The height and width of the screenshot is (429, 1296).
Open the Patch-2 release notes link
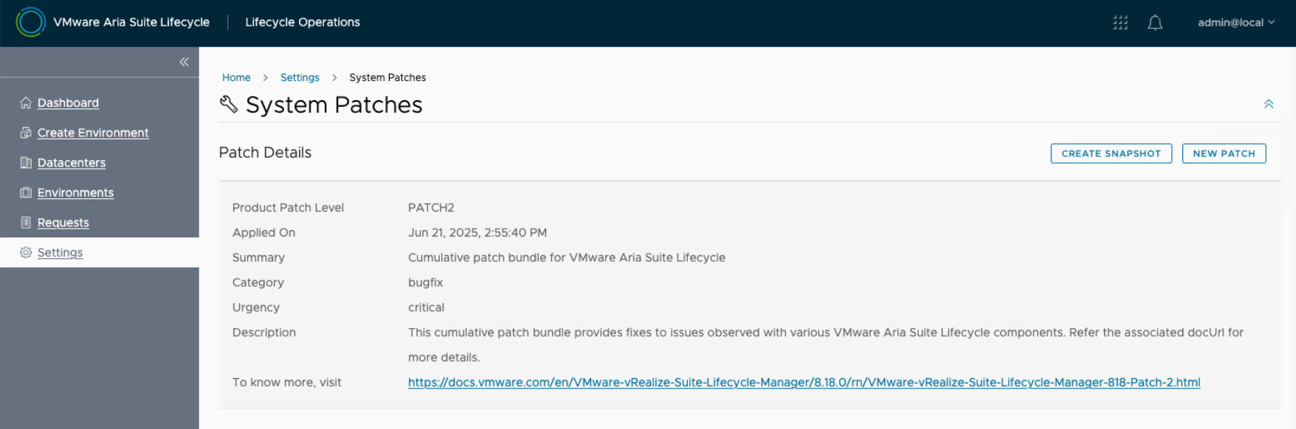click(804, 383)
